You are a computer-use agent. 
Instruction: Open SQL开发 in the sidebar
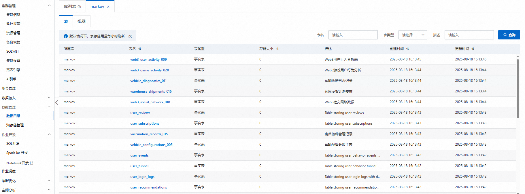coord(13,144)
